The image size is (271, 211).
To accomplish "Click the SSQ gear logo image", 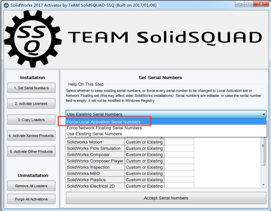I will (x=33, y=39).
